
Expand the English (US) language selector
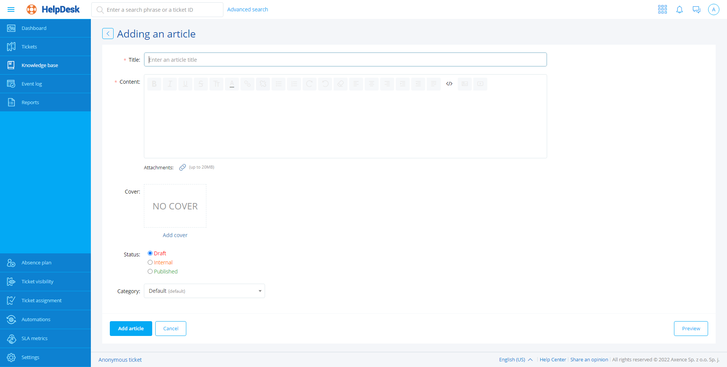515,360
